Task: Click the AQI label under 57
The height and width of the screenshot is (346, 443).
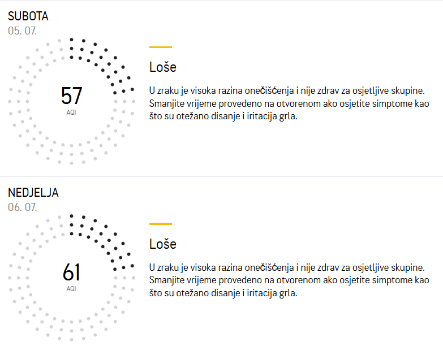Action: click(71, 112)
